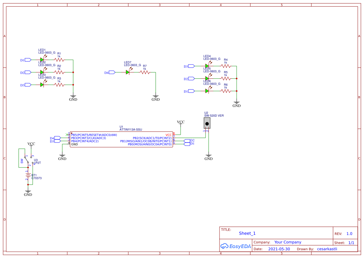364x258 pixels.
Task: Click the Sheet_1 title text
Action: (247, 233)
